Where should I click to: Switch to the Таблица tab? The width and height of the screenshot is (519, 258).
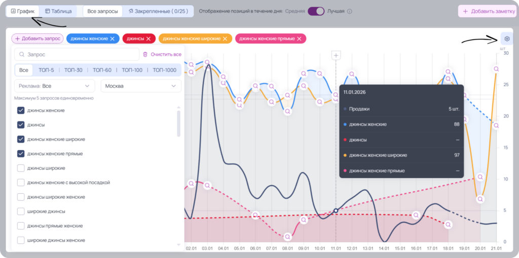58,11
